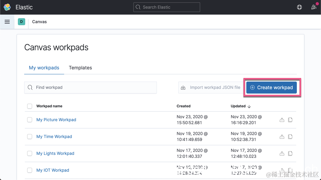Check My Time Workpad row checkbox
This screenshot has height=180, width=321.
click(x=30, y=137)
